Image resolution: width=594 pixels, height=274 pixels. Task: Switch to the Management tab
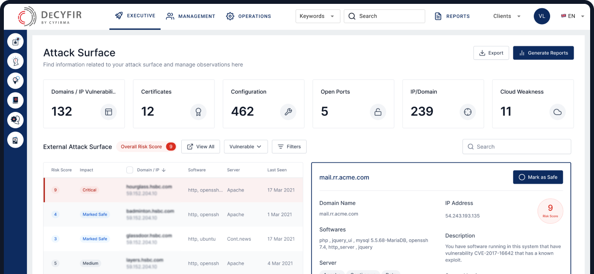[x=190, y=16]
